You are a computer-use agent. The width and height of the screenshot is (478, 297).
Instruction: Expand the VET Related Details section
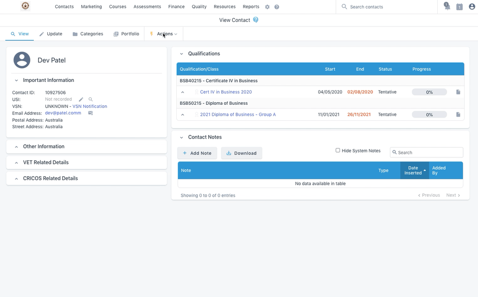click(x=16, y=162)
